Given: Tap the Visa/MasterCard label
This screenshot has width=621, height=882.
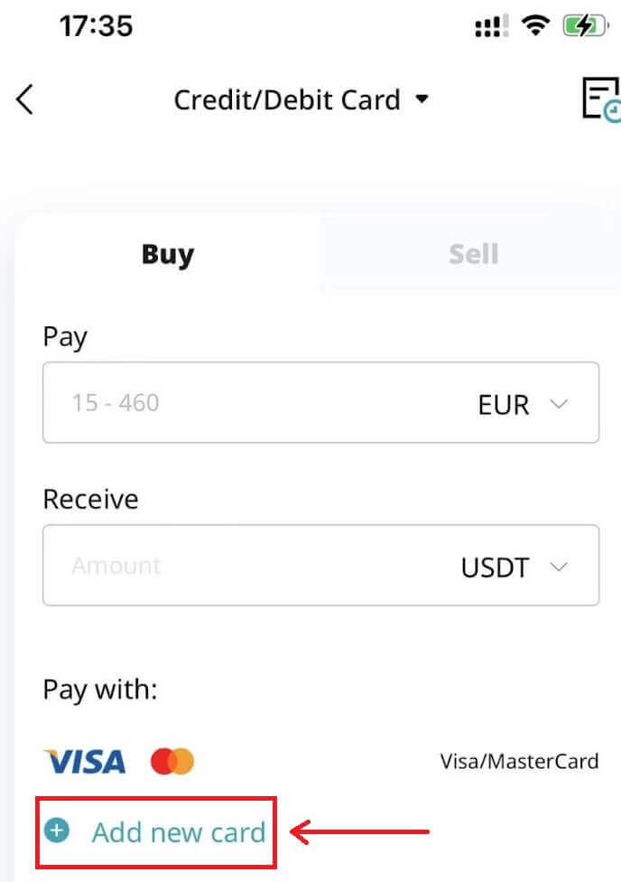Looking at the screenshot, I should coord(519,761).
